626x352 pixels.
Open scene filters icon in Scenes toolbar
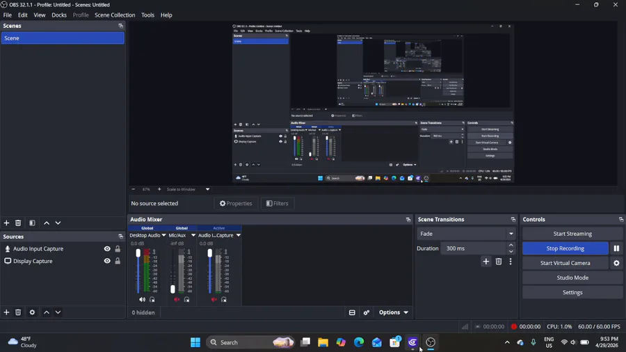[32, 223]
